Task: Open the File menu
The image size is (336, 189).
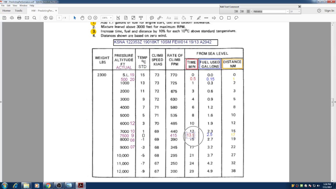Action: [3, 6]
